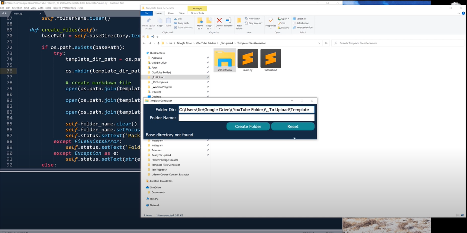This screenshot has height=233, width=467.
Task: Go up one folder level with the up arrow
Action: pos(158,43)
